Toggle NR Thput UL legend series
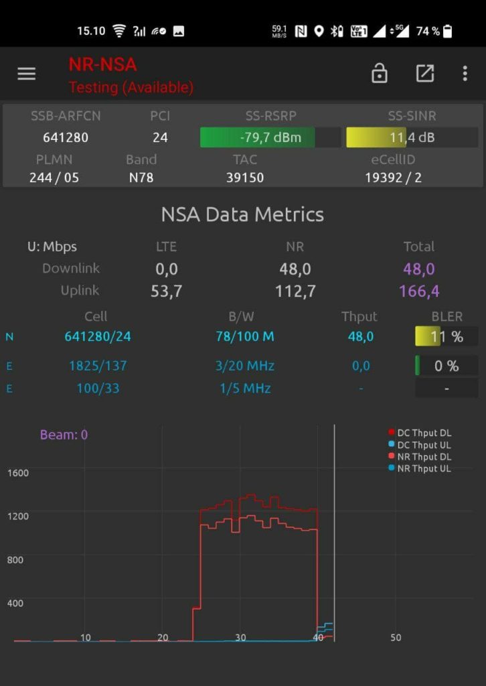Image resolution: width=486 pixels, height=686 pixels. pos(419,468)
